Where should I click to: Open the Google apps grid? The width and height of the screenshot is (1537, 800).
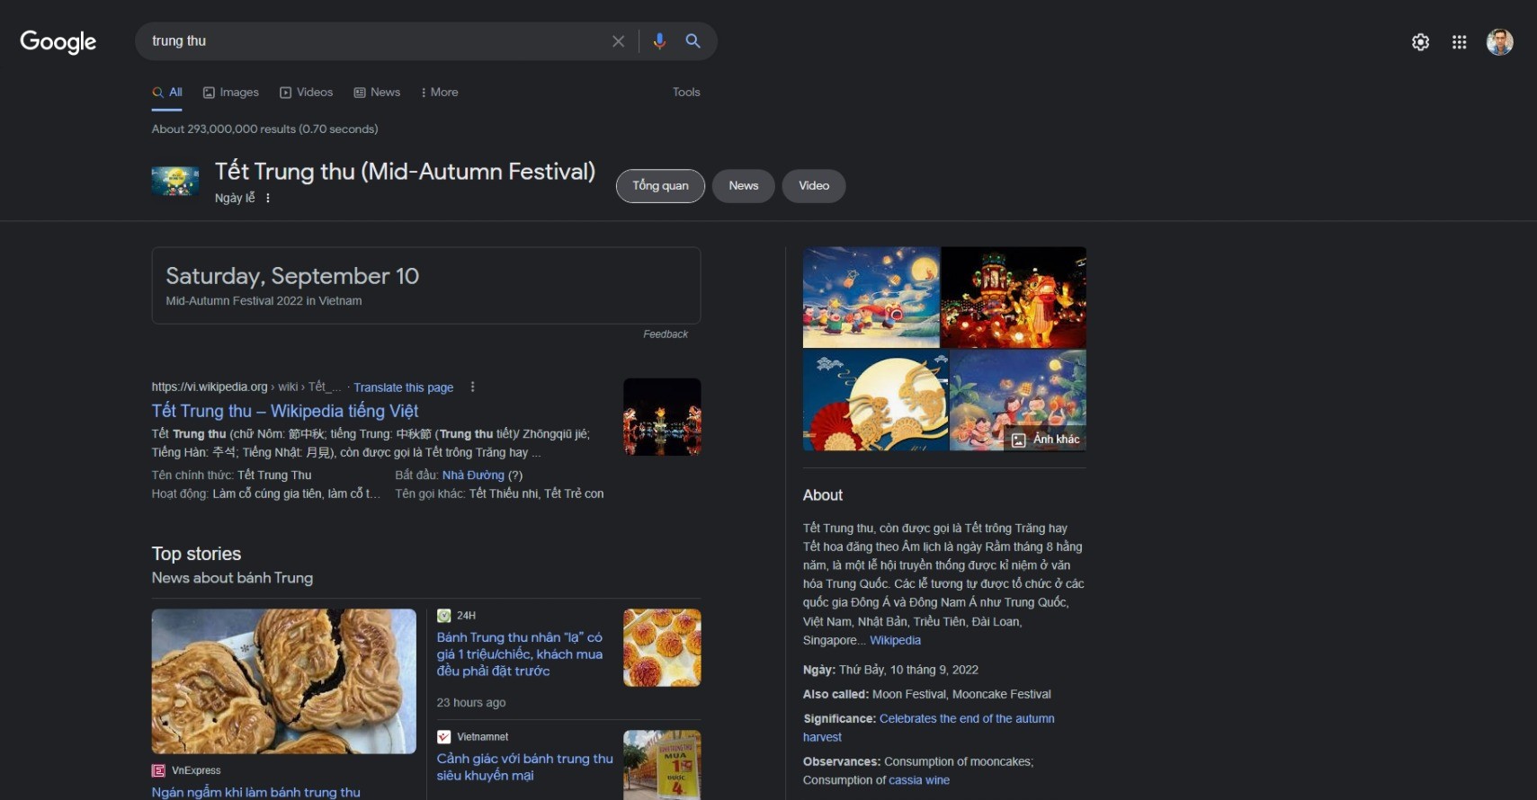[1459, 42]
